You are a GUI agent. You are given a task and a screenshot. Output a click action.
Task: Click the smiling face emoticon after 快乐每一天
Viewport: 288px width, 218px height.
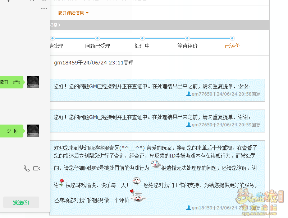tap(137, 181)
